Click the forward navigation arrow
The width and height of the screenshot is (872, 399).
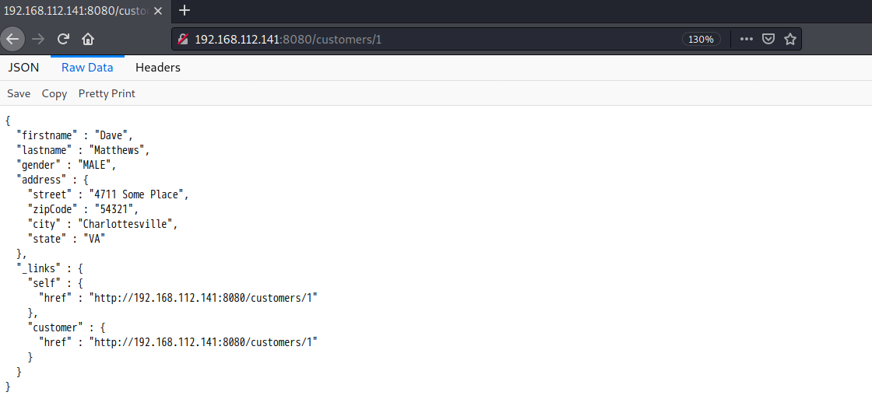tap(38, 39)
